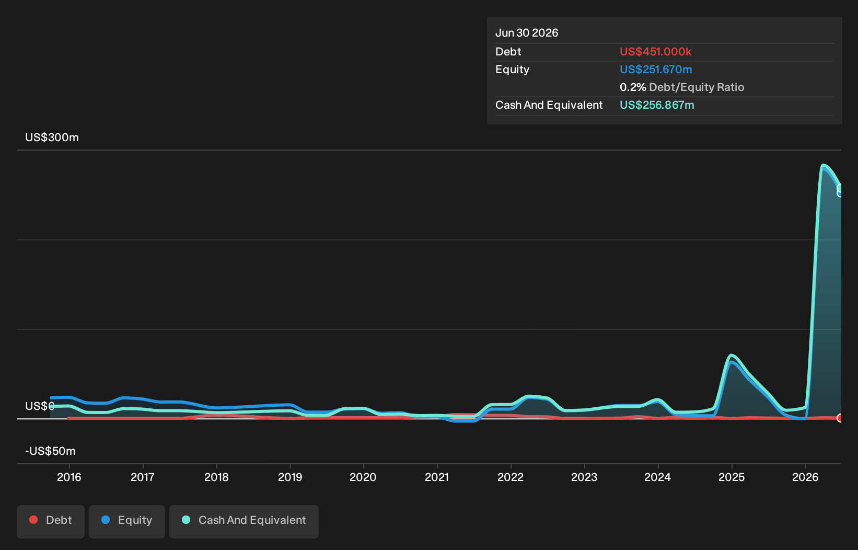The image size is (858, 550).
Task: Click the 2023 x-axis label
Action: pyautogui.click(x=584, y=477)
